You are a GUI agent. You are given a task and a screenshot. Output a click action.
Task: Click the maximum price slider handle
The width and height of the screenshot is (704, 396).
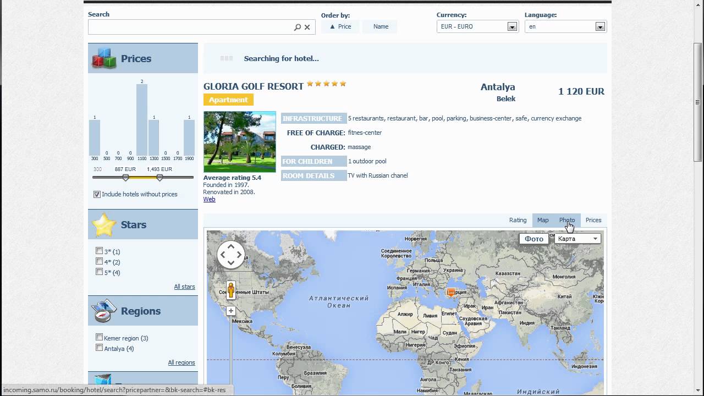pos(159,178)
